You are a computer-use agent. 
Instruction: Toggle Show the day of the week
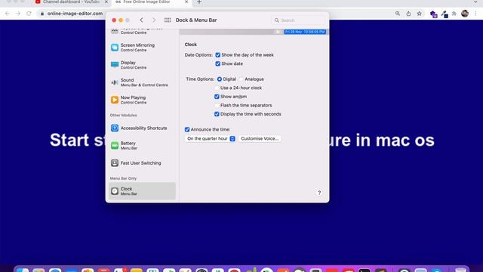click(218, 55)
